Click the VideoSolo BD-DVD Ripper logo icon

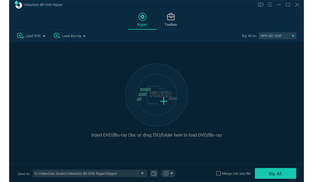tap(18, 5)
